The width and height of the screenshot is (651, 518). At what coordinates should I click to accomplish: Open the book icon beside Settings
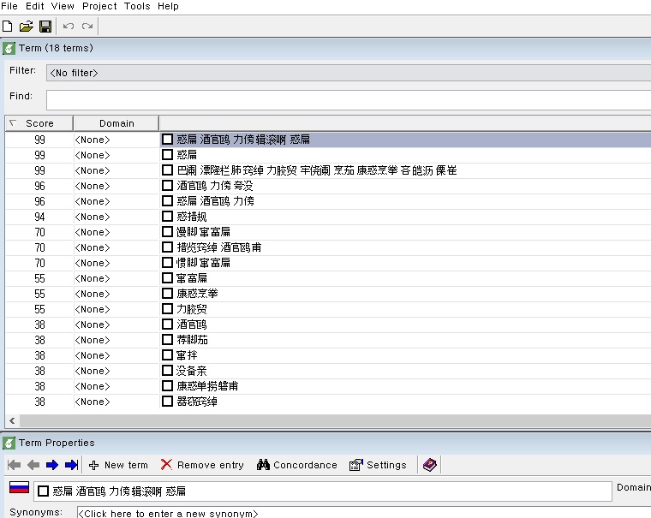(430, 465)
